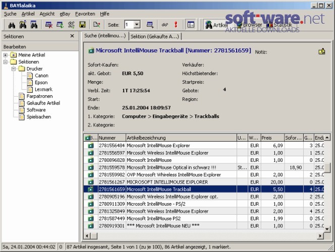Image resolution: width=335 pixels, height=252 pixels.
Task: Open the Ansicht menu
Action: pyautogui.click(x=47, y=14)
